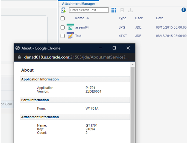Click the date cell of the assem04 row
Viewport: 191px width, 148px height.
pos(171,27)
